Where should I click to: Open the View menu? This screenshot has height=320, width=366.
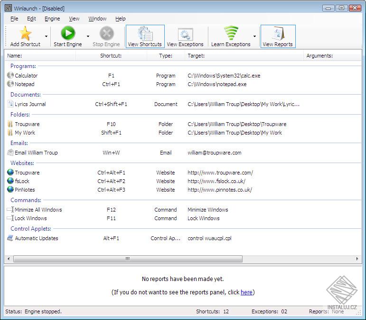(74, 19)
